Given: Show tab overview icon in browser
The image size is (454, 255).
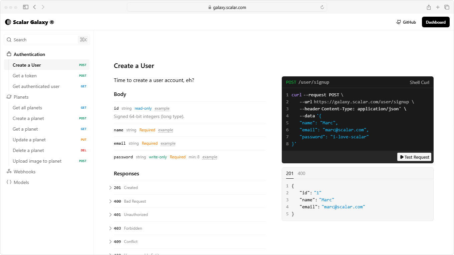Looking at the screenshot, I should point(447,7).
